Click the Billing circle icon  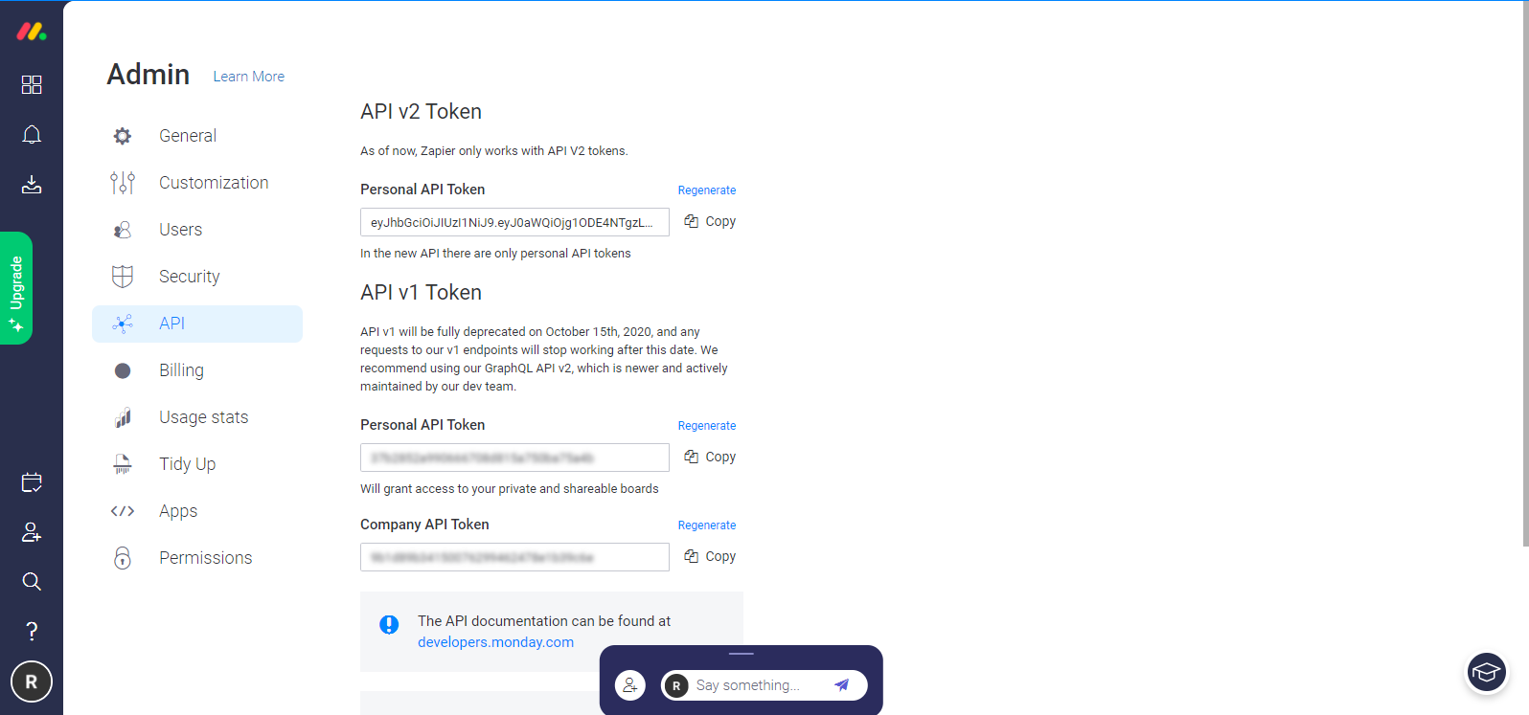(x=123, y=370)
